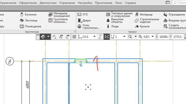The width and height of the screenshot is (186, 104).
Task: Open the Управление menu
Action: point(67,3)
